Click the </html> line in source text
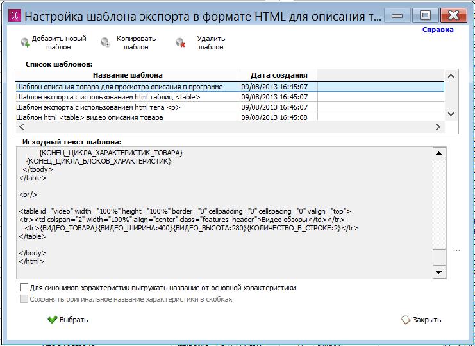Screen dimensions: 475x346 tap(31, 261)
